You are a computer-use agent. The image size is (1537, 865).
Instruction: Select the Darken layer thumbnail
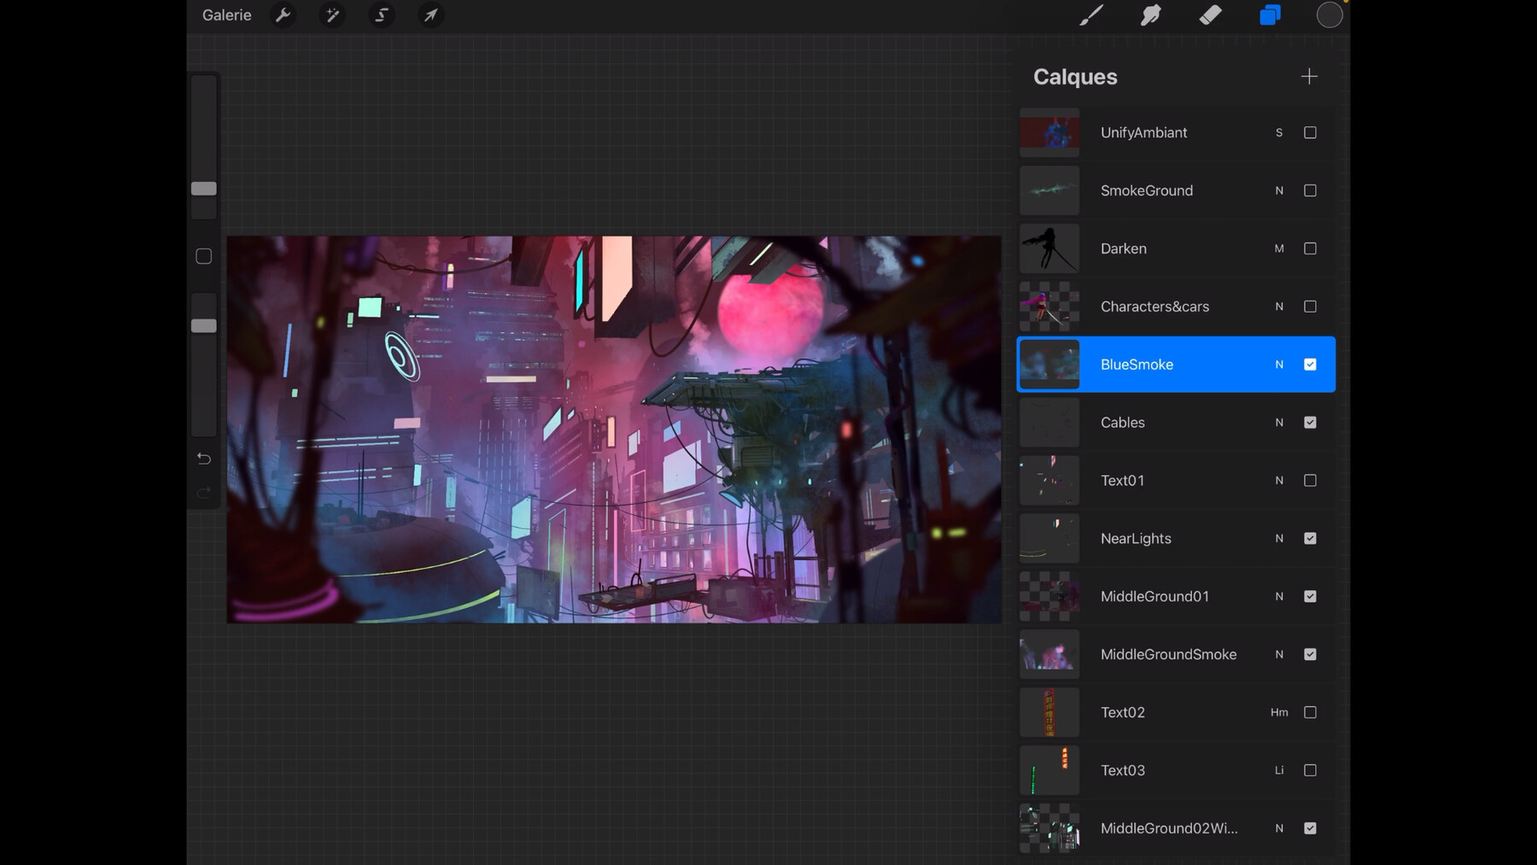coord(1049,248)
